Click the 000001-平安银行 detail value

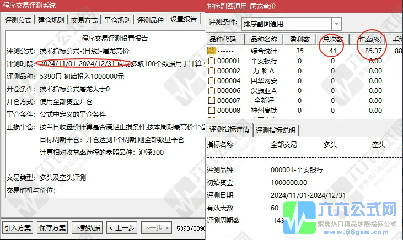pos(297,170)
